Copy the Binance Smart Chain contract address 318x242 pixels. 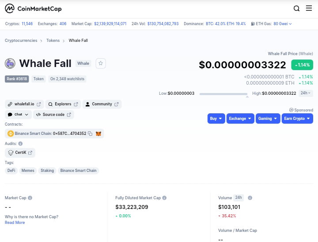pos(90,134)
